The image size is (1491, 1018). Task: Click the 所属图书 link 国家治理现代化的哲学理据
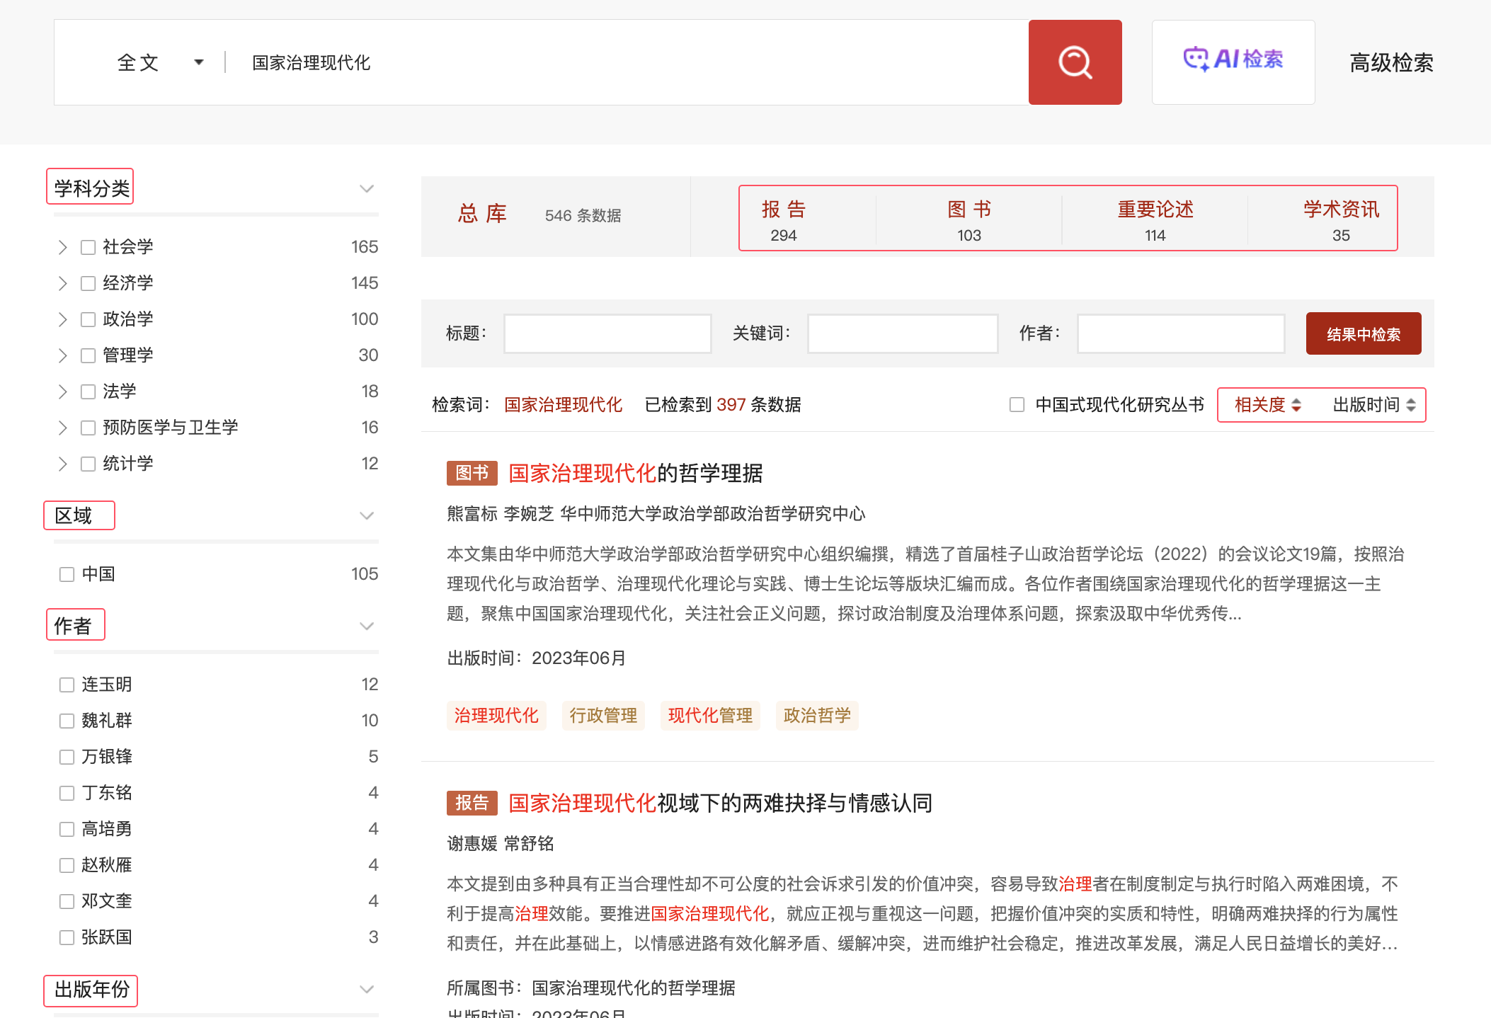[634, 988]
